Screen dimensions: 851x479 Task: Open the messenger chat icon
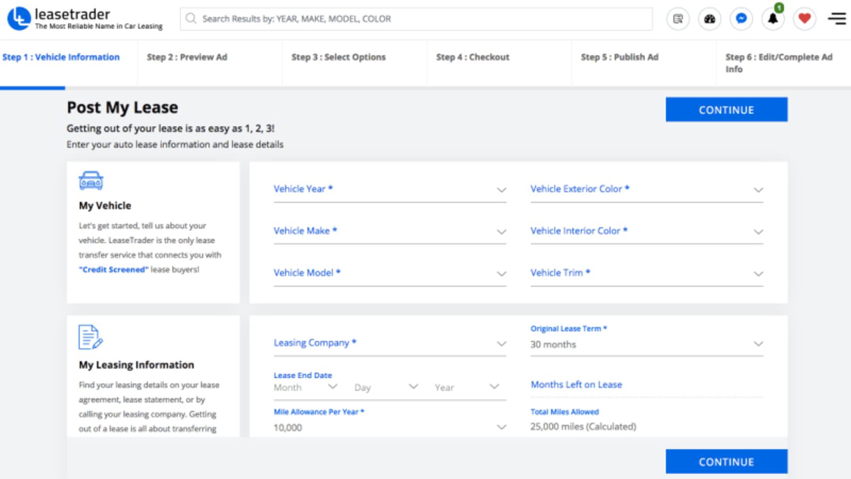[x=741, y=19]
